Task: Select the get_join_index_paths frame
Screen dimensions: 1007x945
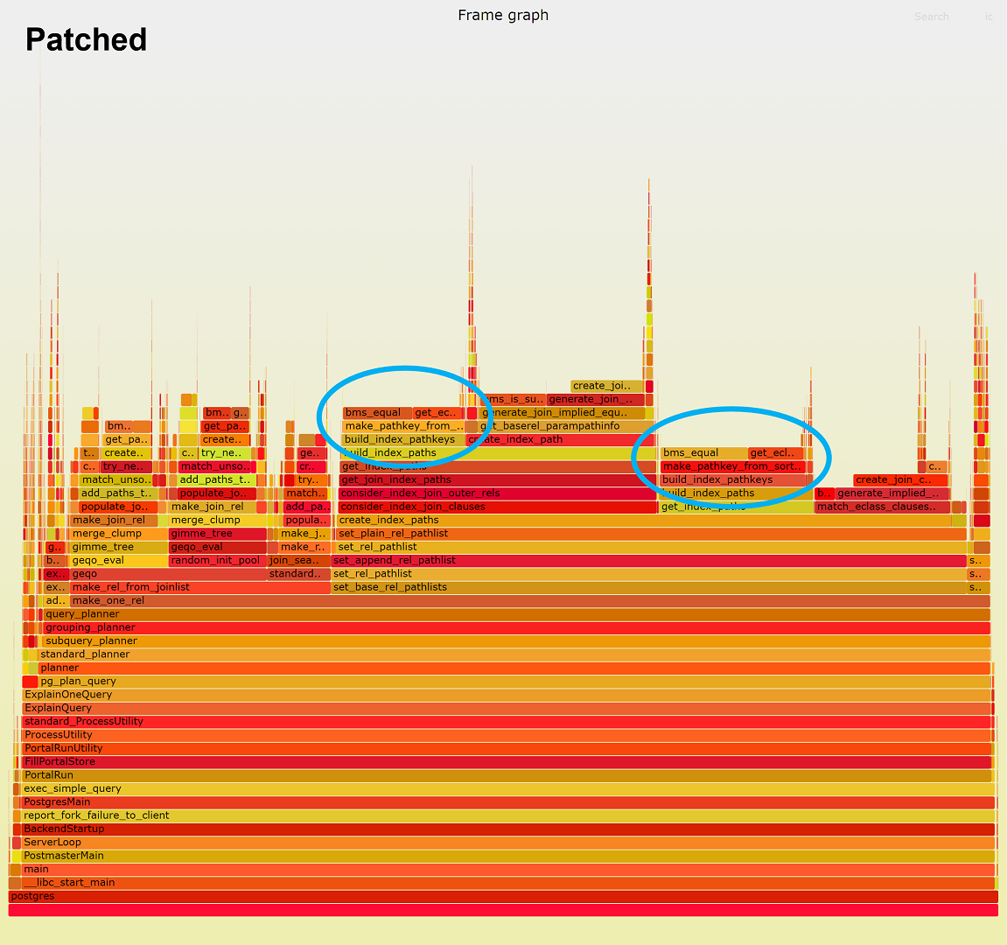Action: point(497,479)
